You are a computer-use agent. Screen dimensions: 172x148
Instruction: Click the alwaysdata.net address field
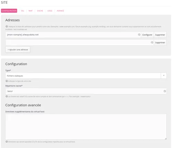(x=73, y=35)
